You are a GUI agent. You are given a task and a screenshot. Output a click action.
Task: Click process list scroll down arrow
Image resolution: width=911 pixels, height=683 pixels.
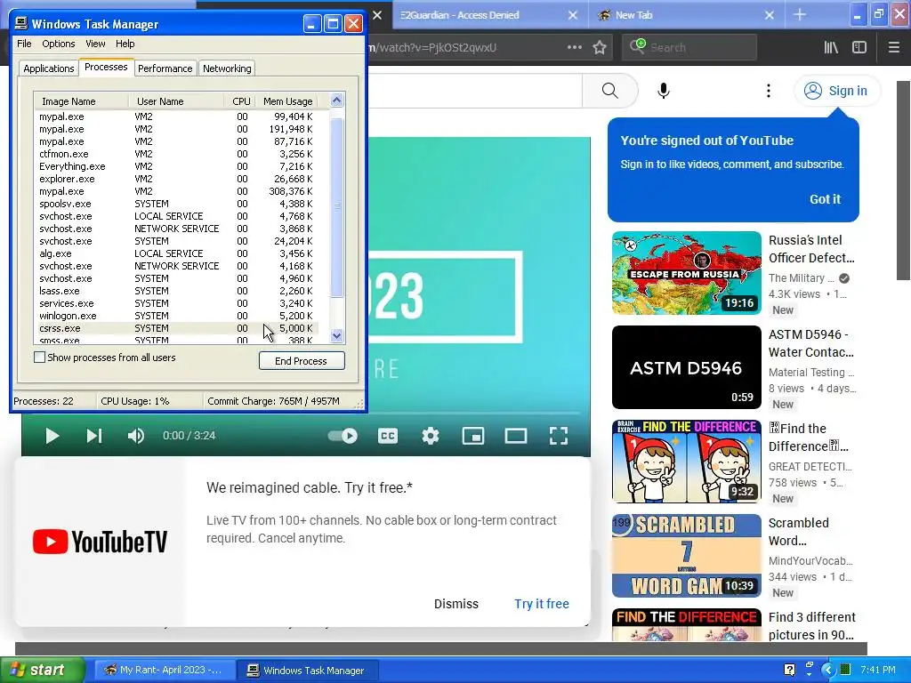(x=336, y=335)
